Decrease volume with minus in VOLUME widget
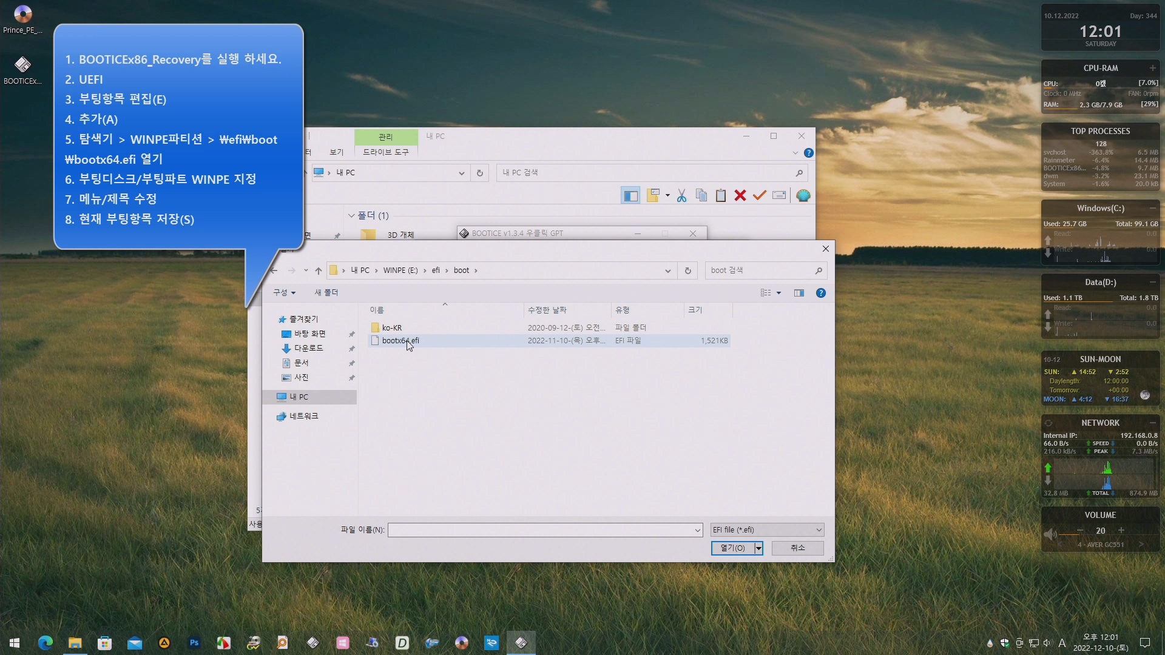The image size is (1165, 655). 1079,531
